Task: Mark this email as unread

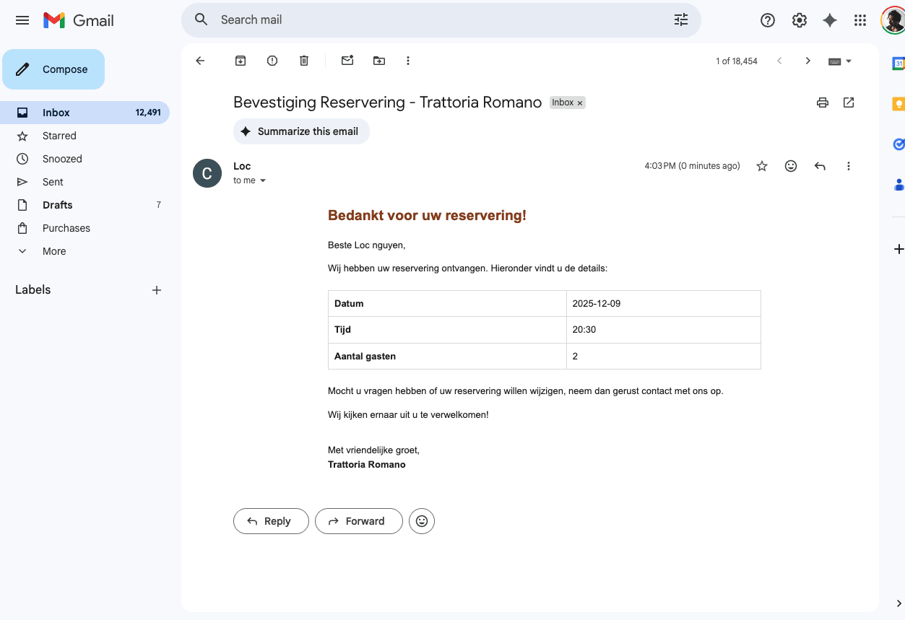Action: [x=347, y=61]
